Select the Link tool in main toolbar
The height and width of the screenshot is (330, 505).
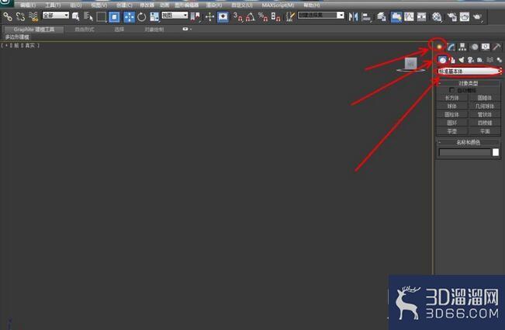(8, 16)
